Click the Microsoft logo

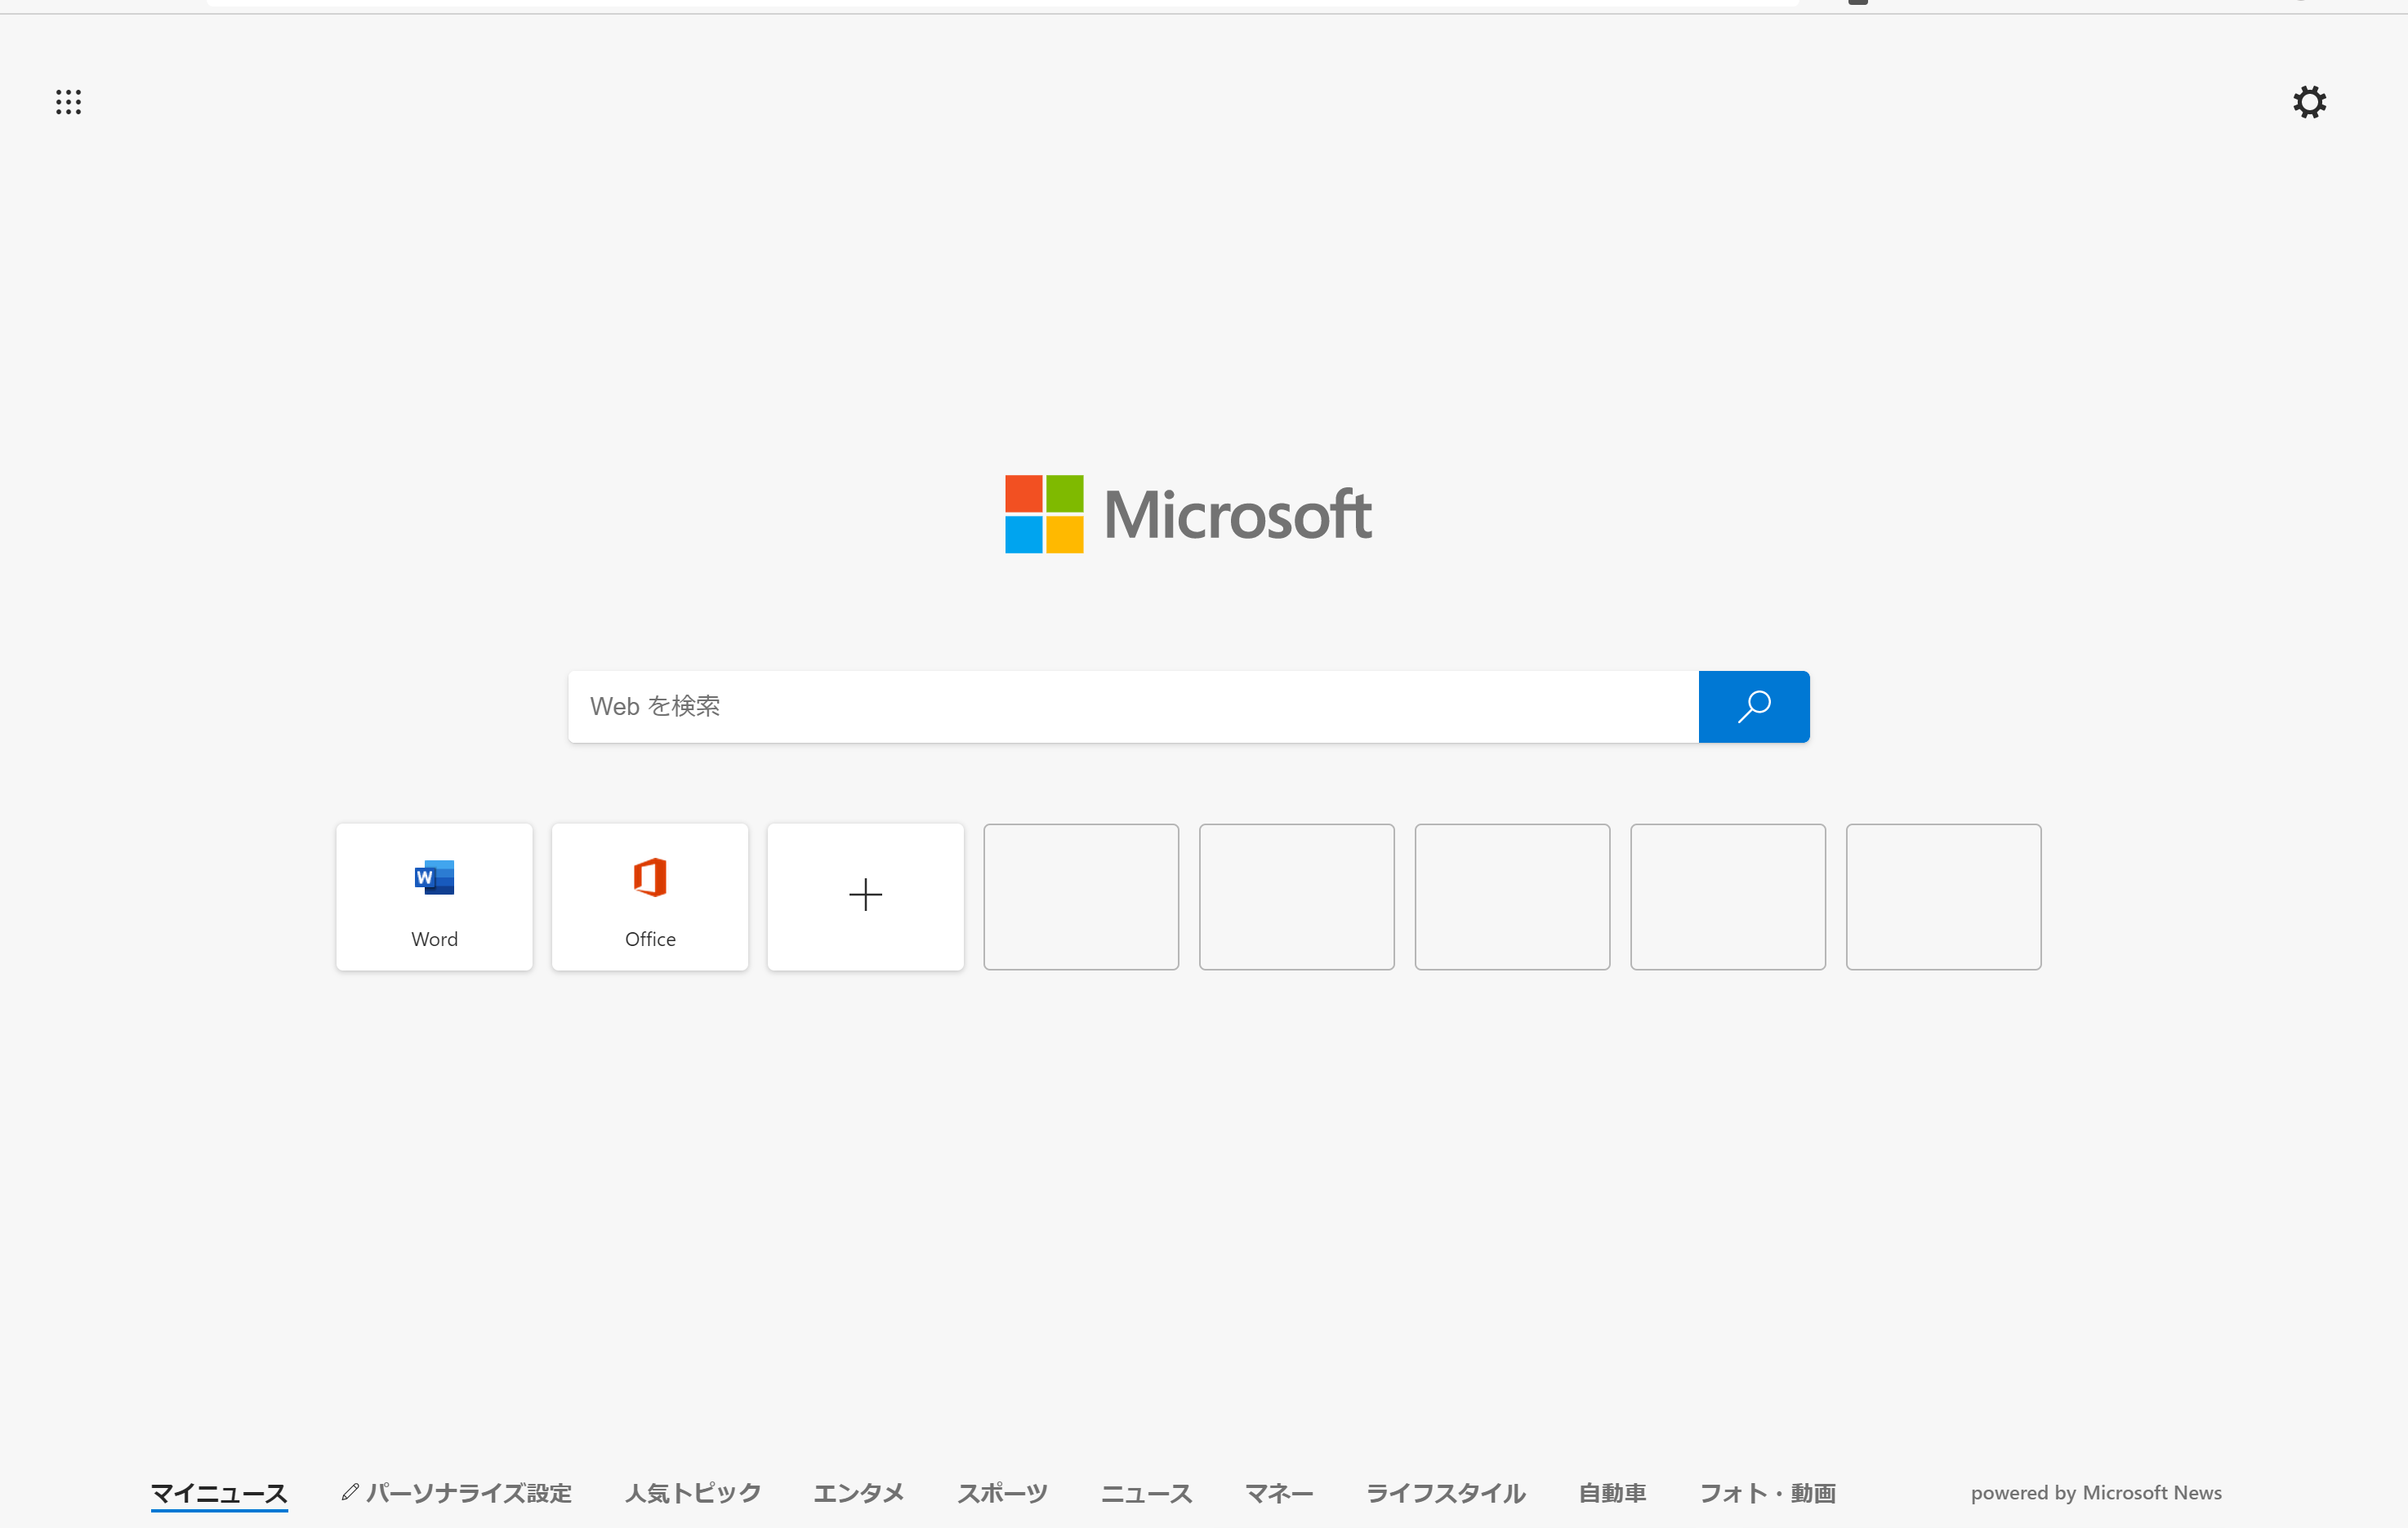[x=1188, y=513]
